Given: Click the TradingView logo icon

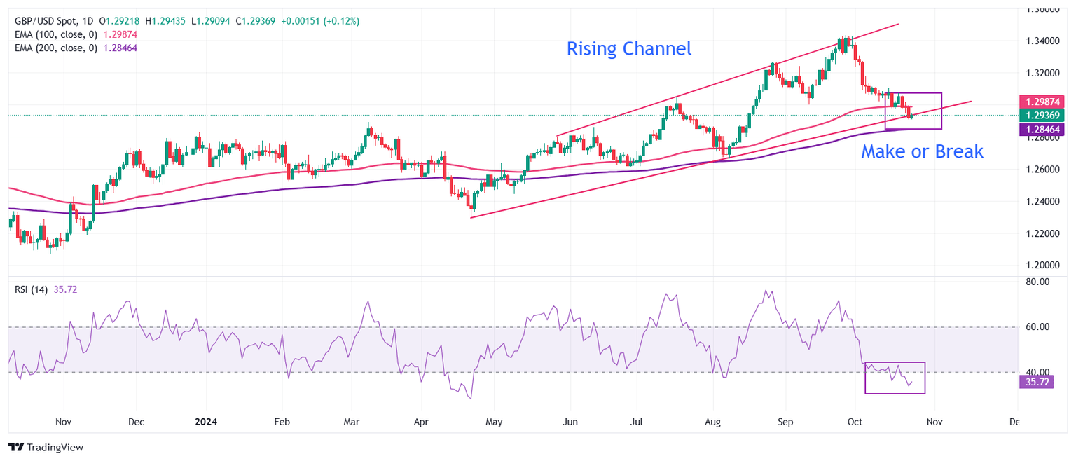Looking at the screenshot, I should (x=16, y=448).
